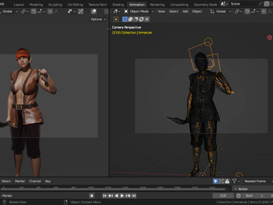Choose the extend selection mode
The image size is (273, 205).
[130, 19]
